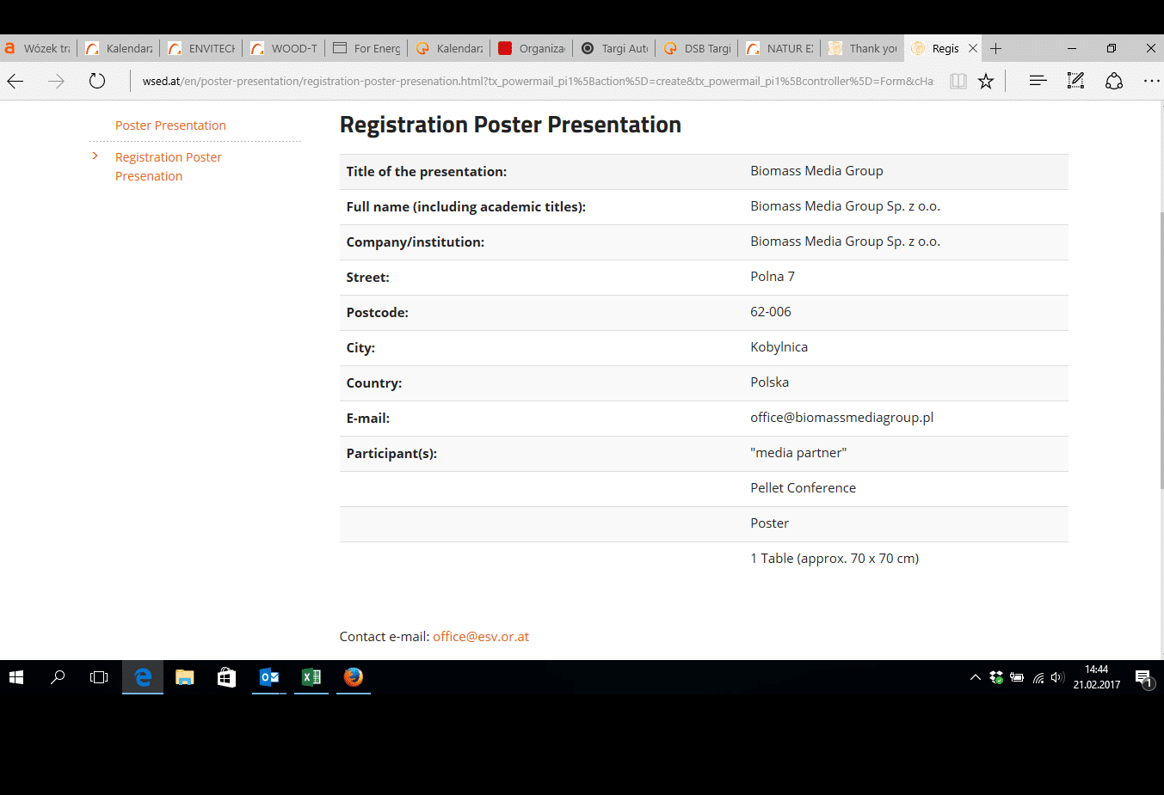Click the Polska country value

tap(769, 382)
